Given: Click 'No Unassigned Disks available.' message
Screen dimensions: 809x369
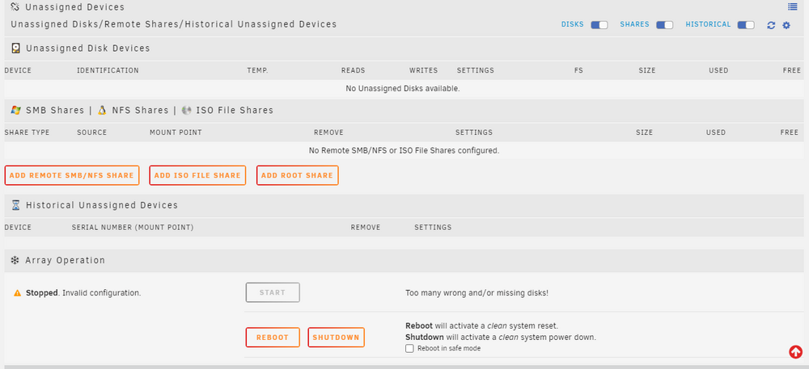Looking at the screenshot, I should click(402, 89).
